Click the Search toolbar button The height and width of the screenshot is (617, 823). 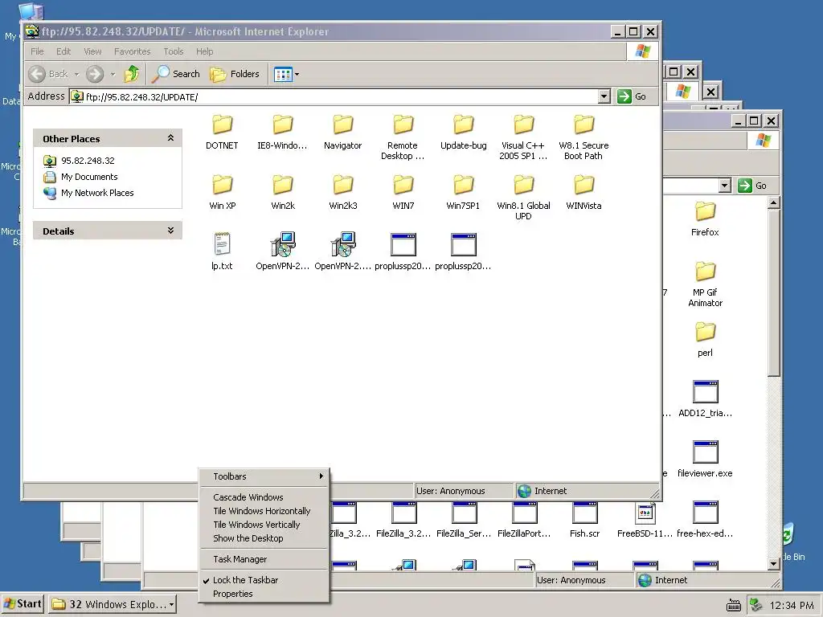point(176,74)
